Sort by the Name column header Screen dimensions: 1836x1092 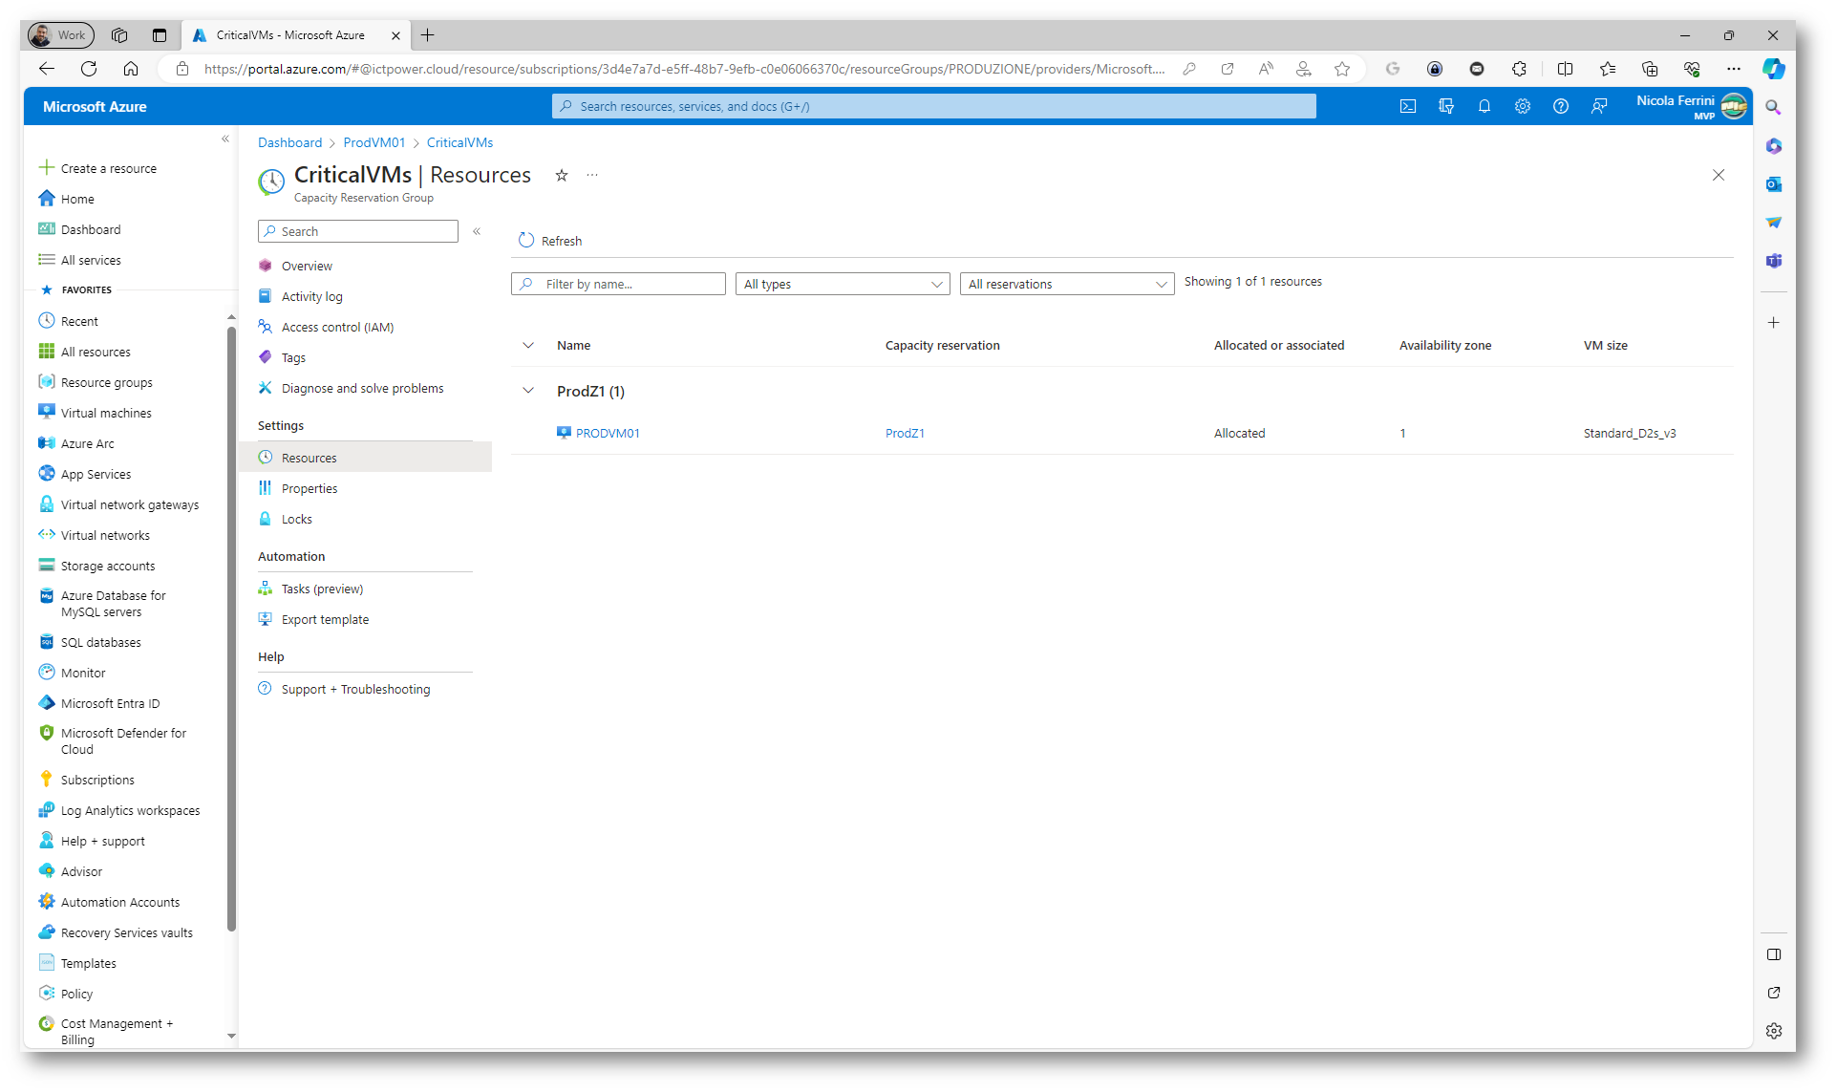pos(573,345)
